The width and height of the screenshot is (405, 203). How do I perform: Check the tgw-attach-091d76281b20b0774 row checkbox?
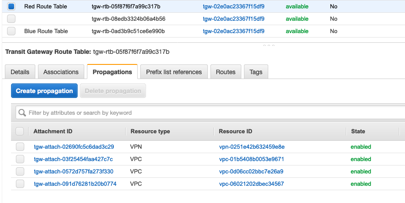pos(20,184)
